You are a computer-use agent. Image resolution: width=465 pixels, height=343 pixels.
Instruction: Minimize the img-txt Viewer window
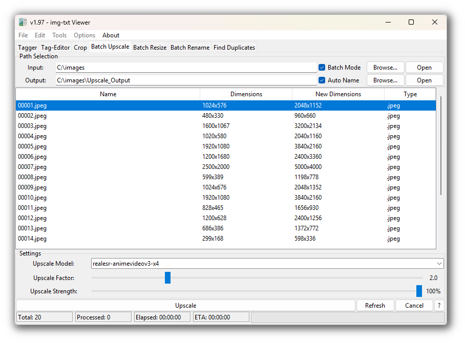coord(388,22)
